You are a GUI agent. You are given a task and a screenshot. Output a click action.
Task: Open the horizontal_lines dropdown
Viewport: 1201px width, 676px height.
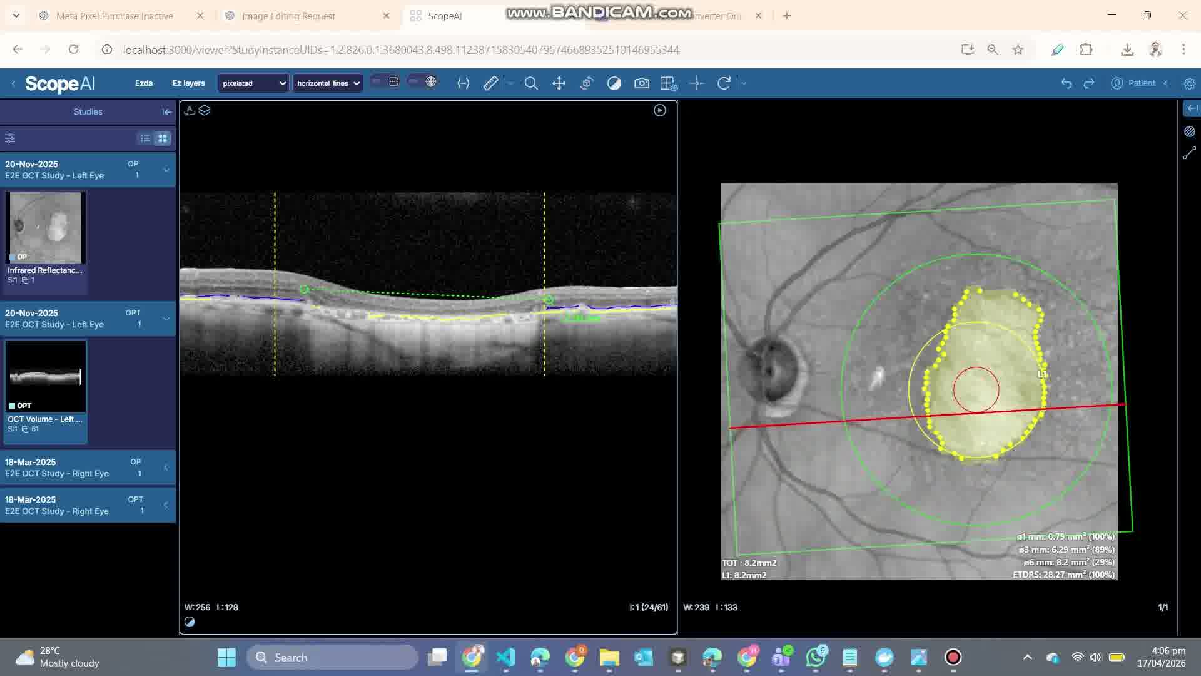tap(328, 83)
